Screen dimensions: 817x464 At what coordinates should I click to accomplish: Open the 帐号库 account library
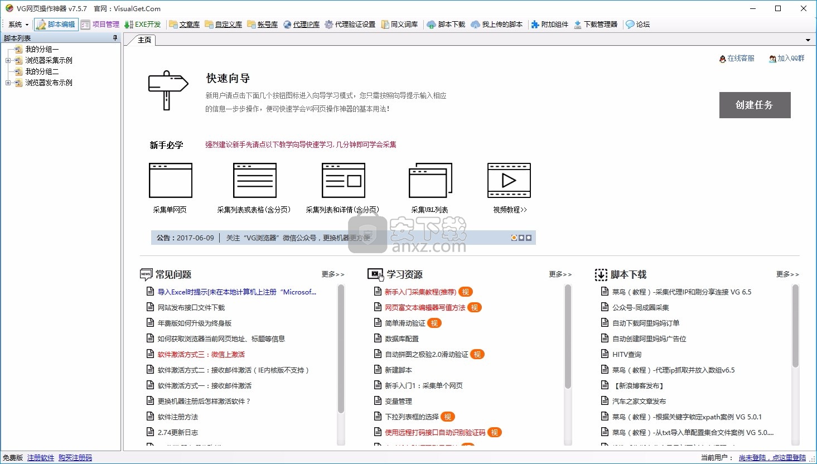(x=262, y=25)
